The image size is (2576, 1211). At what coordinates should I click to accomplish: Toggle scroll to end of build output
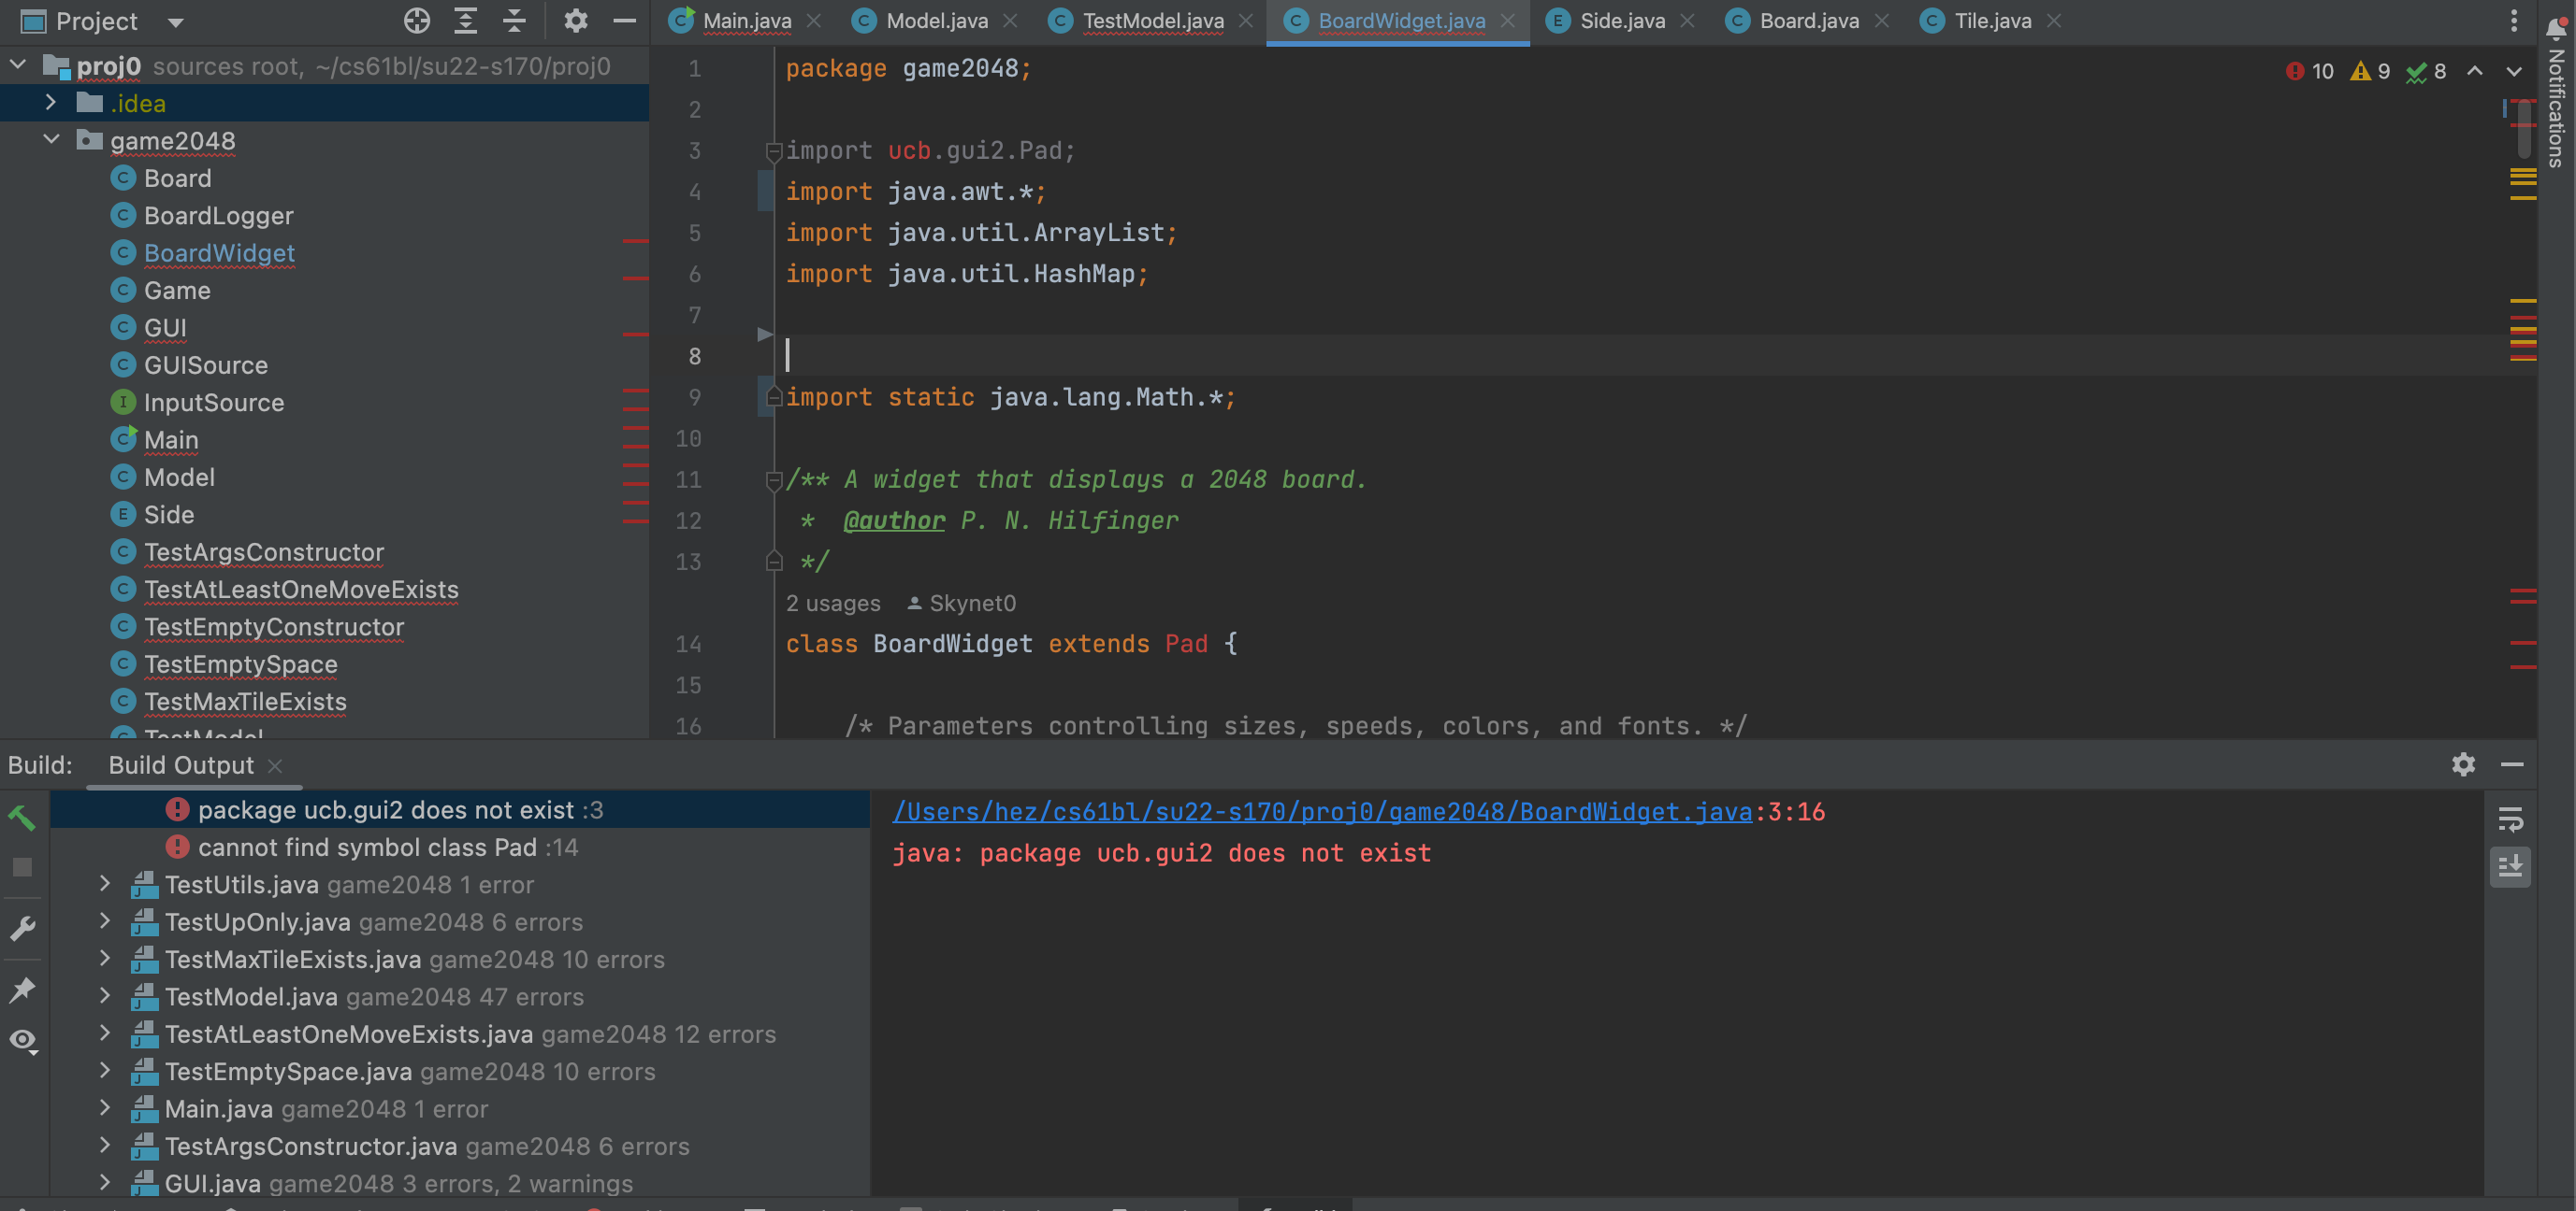[2510, 865]
